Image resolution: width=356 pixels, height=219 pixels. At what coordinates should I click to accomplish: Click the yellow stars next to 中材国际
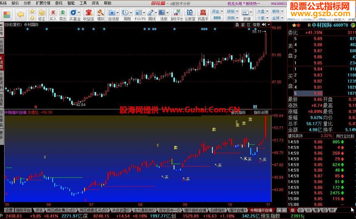[x=296, y=25]
